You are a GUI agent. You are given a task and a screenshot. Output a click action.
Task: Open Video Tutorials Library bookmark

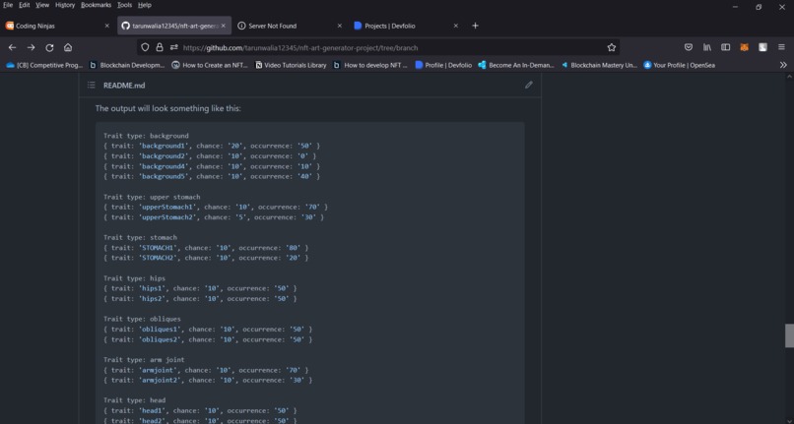point(291,65)
